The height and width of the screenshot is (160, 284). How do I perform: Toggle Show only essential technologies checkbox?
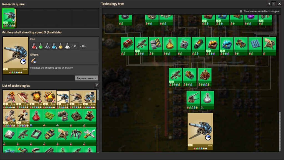pyautogui.click(x=241, y=11)
